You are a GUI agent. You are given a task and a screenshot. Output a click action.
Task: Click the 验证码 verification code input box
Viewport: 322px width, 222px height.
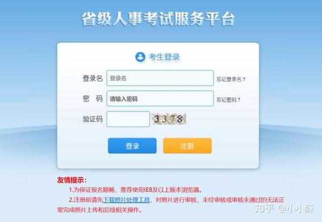pos(128,119)
